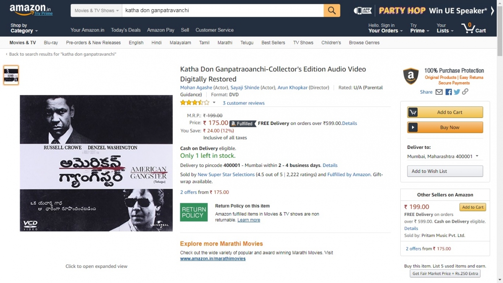The height and width of the screenshot is (283, 503).
Task: Open Today's Deals menu item
Action: pos(126,30)
